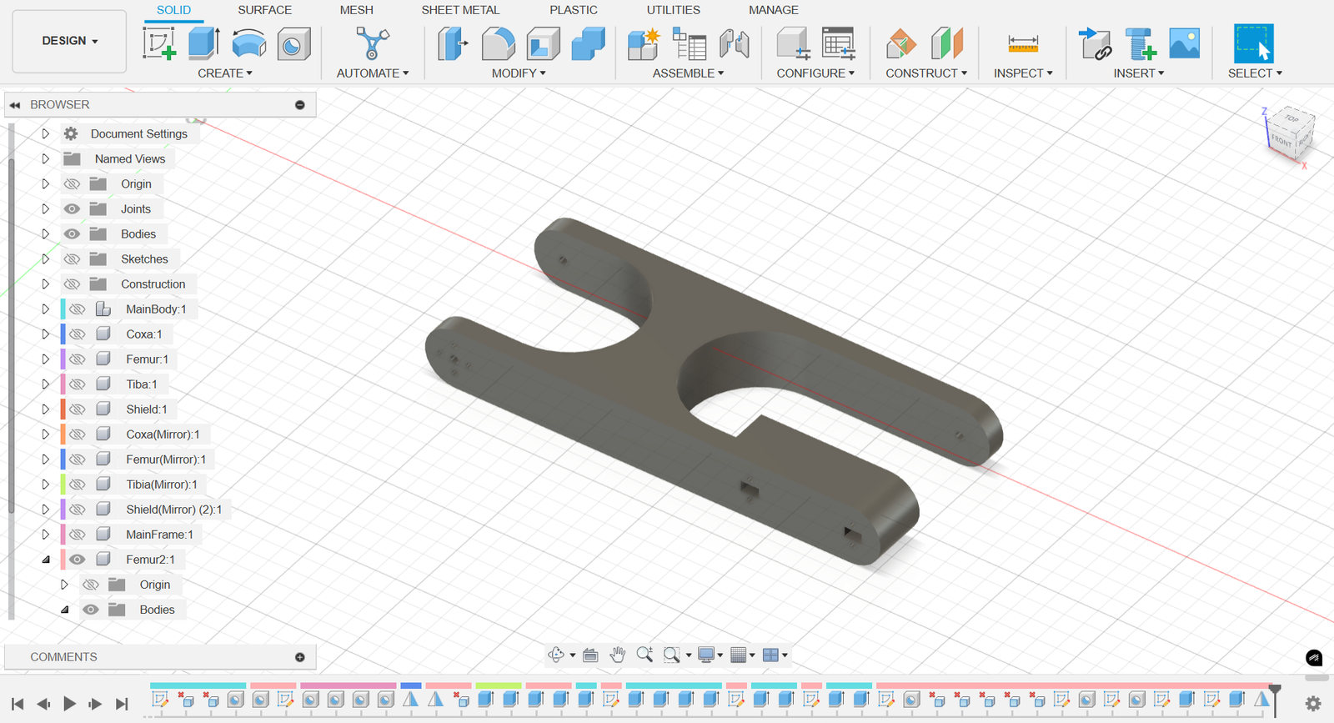
Task: Click the Insert Canvas image icon
Action: coord(1185,43)
